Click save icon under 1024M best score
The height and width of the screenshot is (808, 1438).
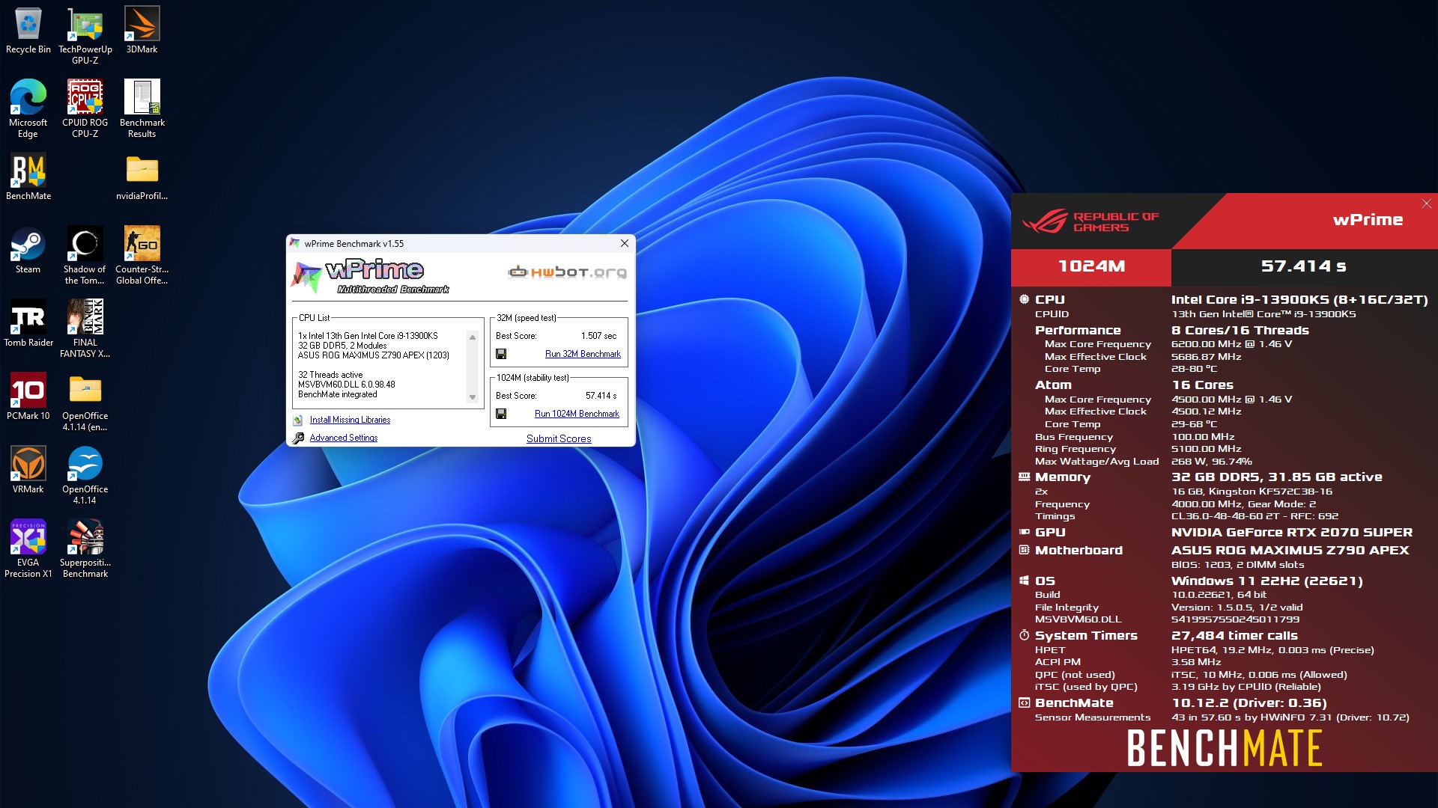[x=501, y=414]
